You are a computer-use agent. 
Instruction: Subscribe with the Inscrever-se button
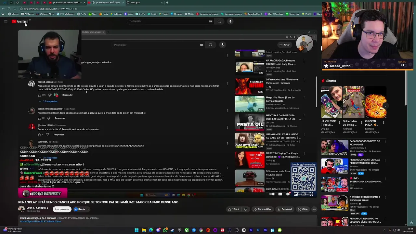pos(62,209)
